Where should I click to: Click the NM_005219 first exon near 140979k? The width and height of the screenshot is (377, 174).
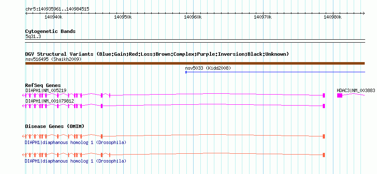click(x=324, y=95)
